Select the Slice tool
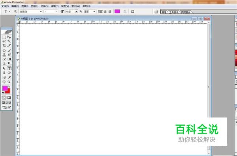This screenshot has height=156, width=237. coord(9,46)
